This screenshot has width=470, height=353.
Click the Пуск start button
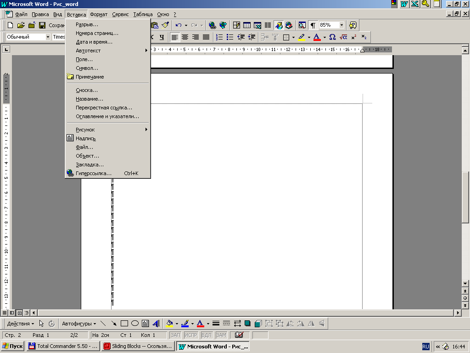click(12, 346)
